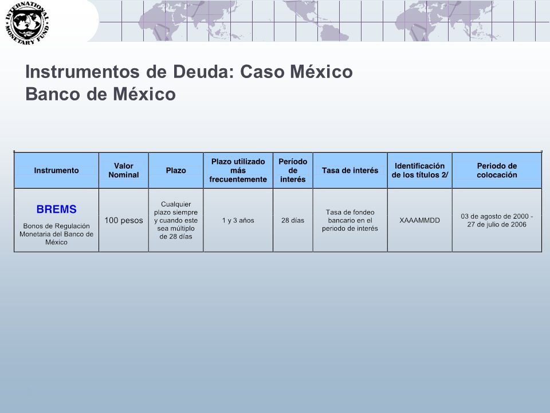This screenshot has height=413, width=550.
Task: Click 'Identificación de los títulos 2/' header
Action: (420, 170)
